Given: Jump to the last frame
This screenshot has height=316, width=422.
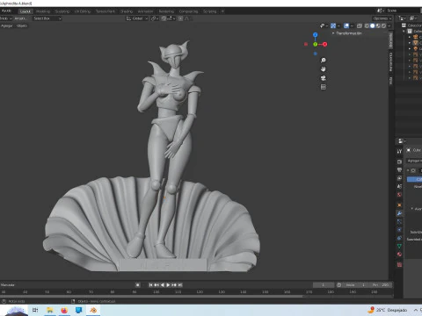Looking at the screenshot, I should (x=180, y=284).
